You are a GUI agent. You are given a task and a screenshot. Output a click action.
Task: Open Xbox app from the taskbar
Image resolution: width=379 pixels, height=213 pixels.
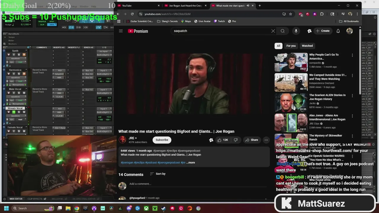(x=146, y=208)
